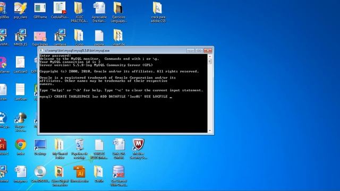The height and width of the screenshot is (191, 340).
Task: Close the mysql.exe console window
Action: coord(208,50)
